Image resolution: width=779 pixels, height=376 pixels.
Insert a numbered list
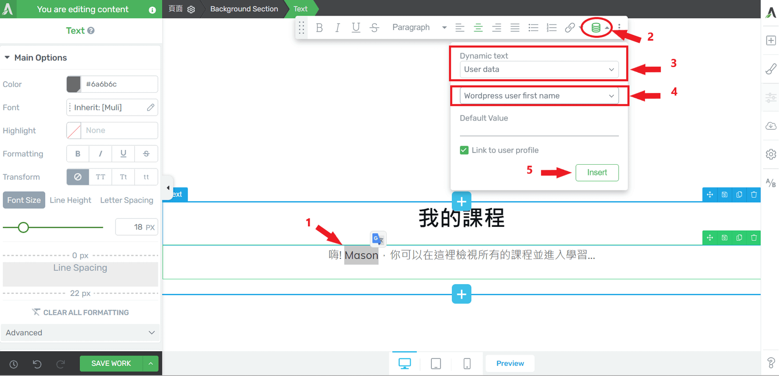[x=552, y=28]
